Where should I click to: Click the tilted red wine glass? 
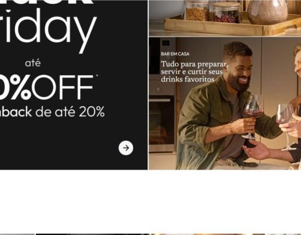(x=253, y=116)
